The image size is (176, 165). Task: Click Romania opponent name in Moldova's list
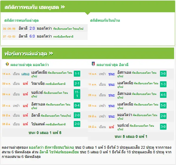point(38,83)
